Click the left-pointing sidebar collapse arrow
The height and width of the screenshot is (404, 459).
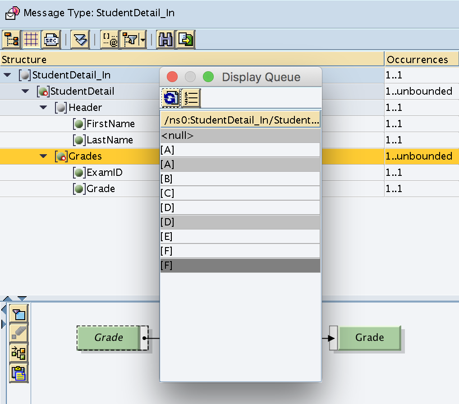(4, 309)
